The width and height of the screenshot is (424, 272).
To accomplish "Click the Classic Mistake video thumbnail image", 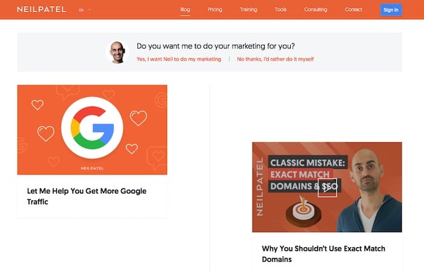I will pyautogui.click(x=327, y=187).
